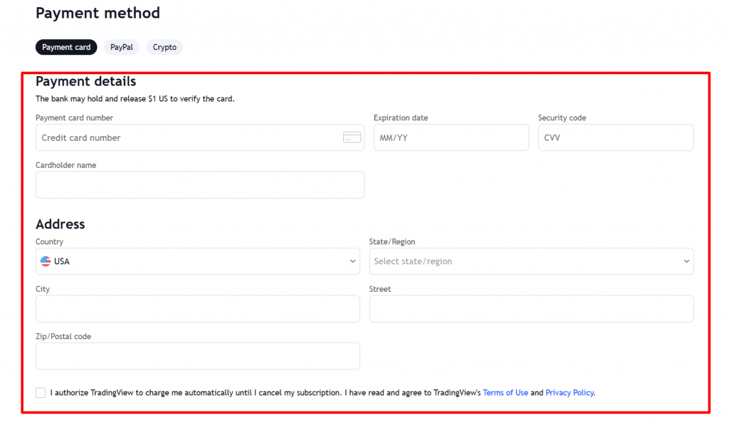Select the Payment card tab
Image resolution: width=729 pixels, height=425 pixels.
[x=66, y=47]
